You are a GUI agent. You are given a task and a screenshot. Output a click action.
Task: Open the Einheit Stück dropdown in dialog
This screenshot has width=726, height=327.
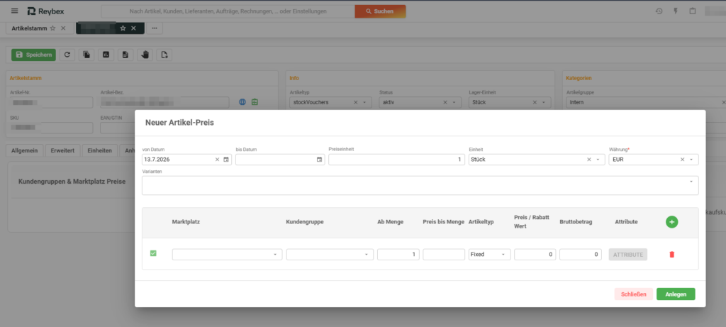[598, 160]
